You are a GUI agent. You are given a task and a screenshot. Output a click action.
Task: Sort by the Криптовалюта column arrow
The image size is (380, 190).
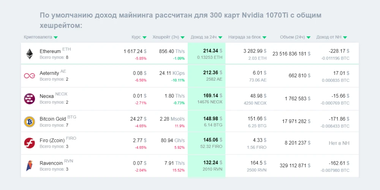tap(56, 37)
